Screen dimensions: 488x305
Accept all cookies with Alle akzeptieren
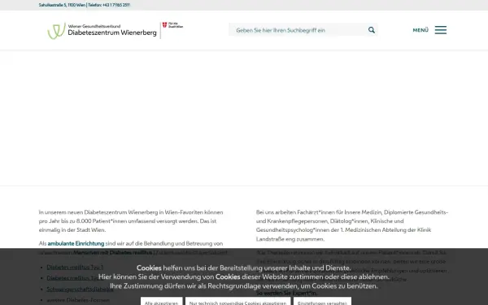click(x=161, y=302)
